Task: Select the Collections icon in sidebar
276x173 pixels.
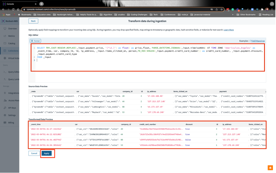Action: [x=5, y=51]
